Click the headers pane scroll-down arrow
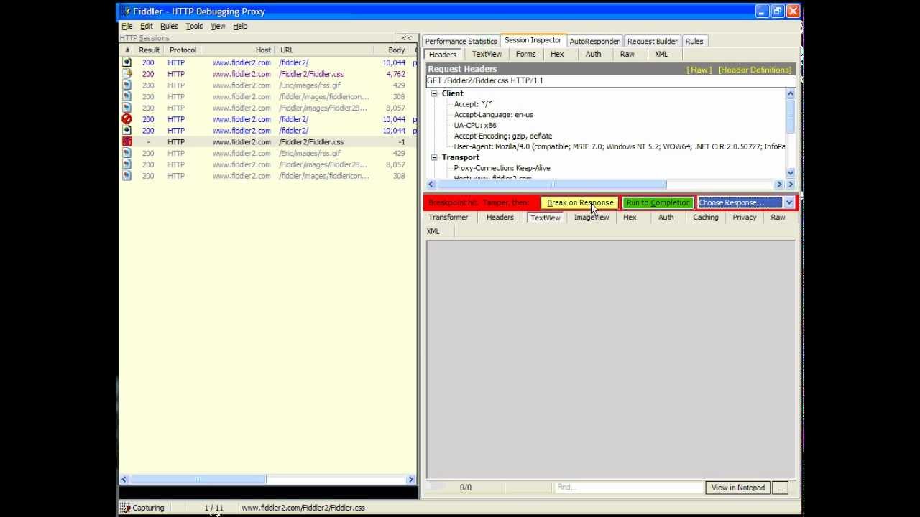 (791, 173)
